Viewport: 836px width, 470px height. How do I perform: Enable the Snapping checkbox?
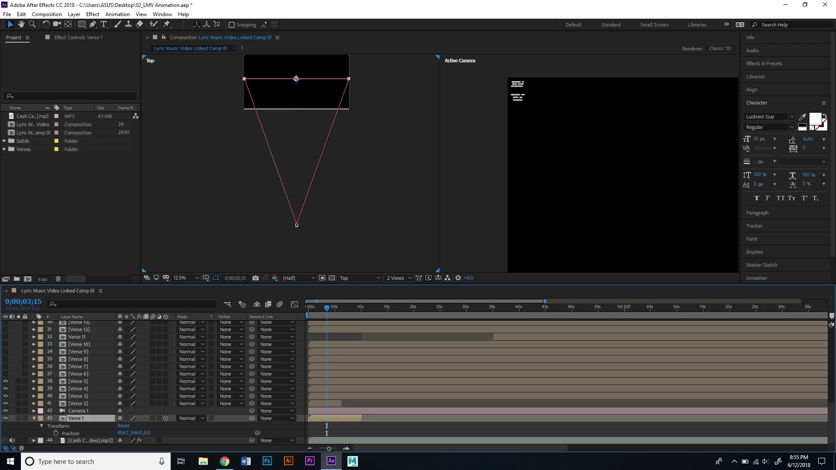(232, 25)
